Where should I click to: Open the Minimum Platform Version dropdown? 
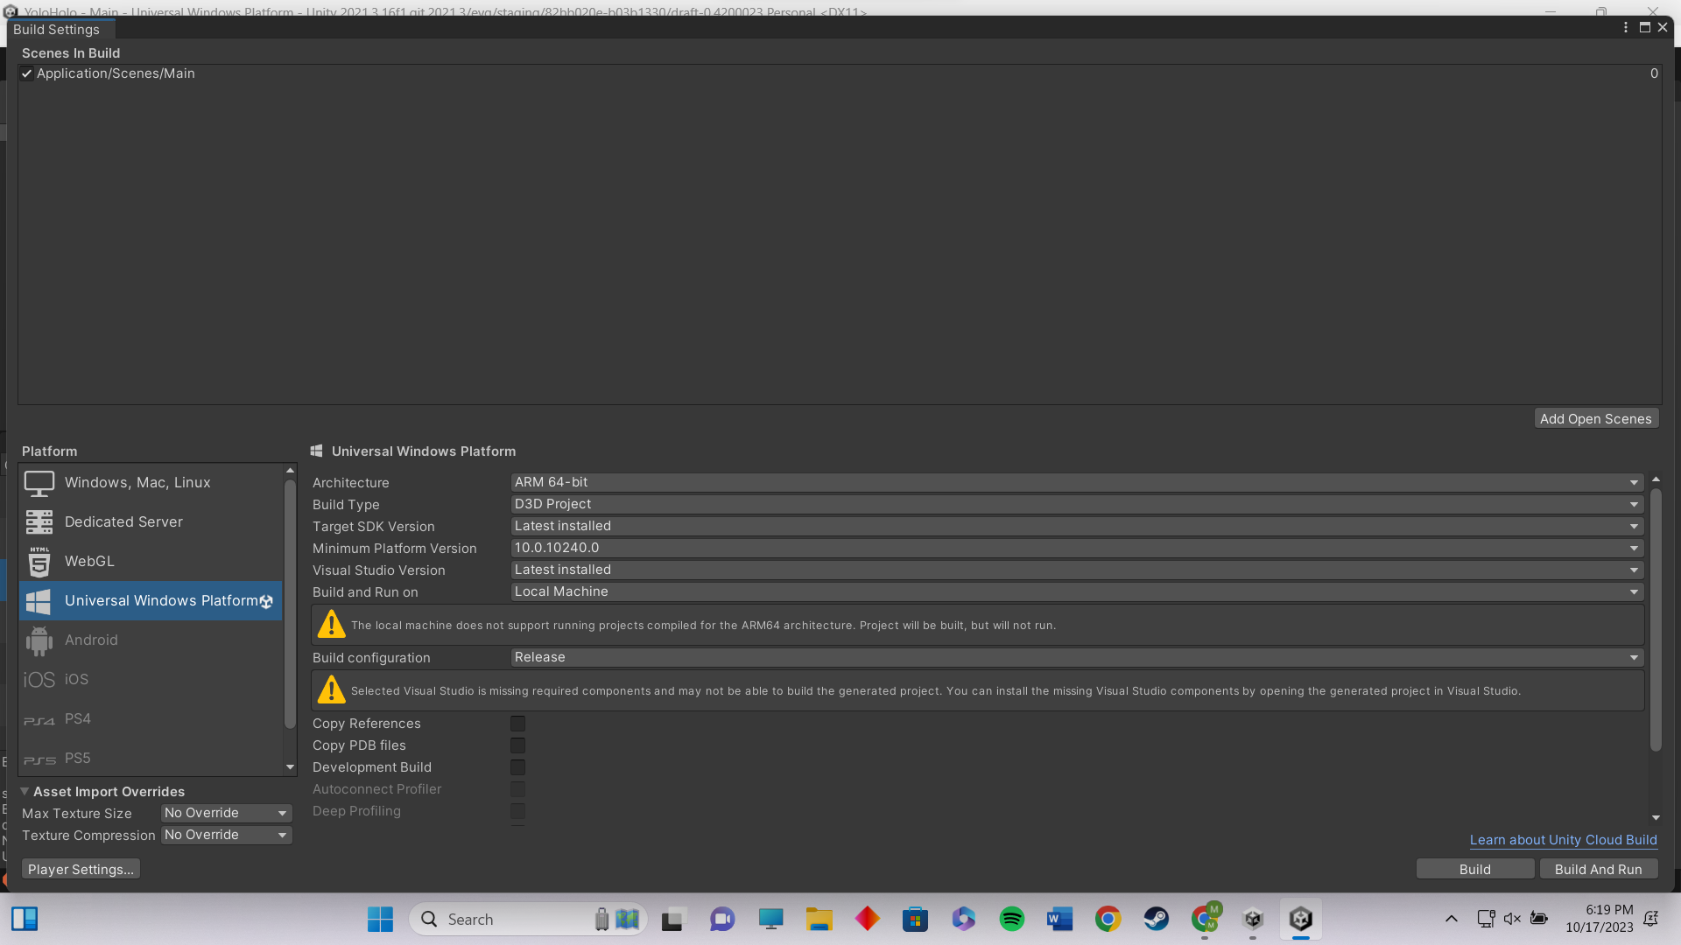[1077, 549]
